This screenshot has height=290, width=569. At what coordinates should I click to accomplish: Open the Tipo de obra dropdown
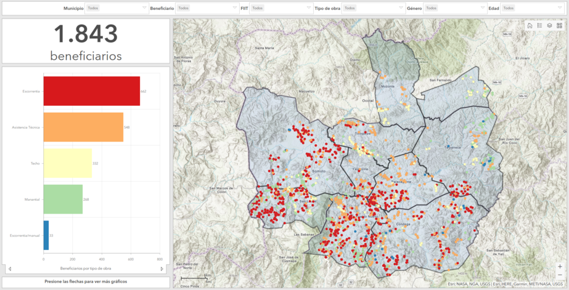tap(373, 8)
